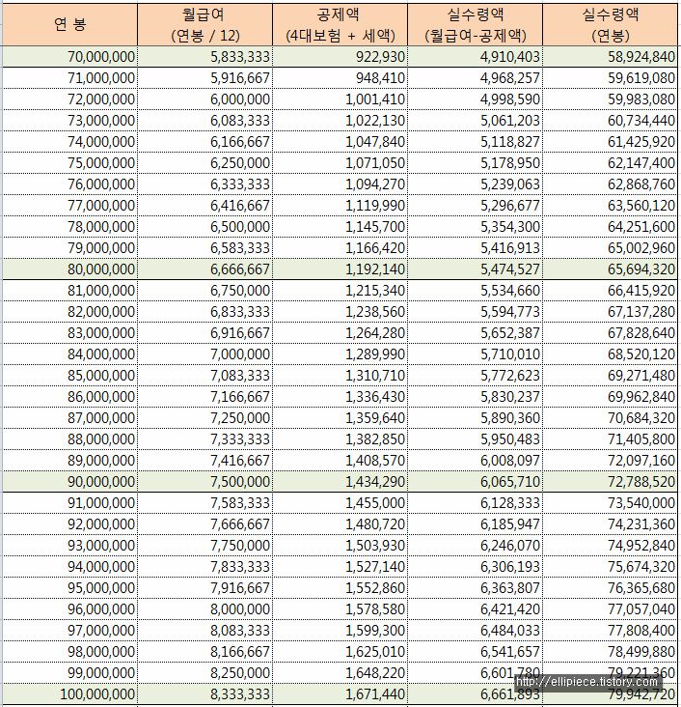Select annual net value 58,924,840
This screenshot has width=681, height=707.
point(611,57)
